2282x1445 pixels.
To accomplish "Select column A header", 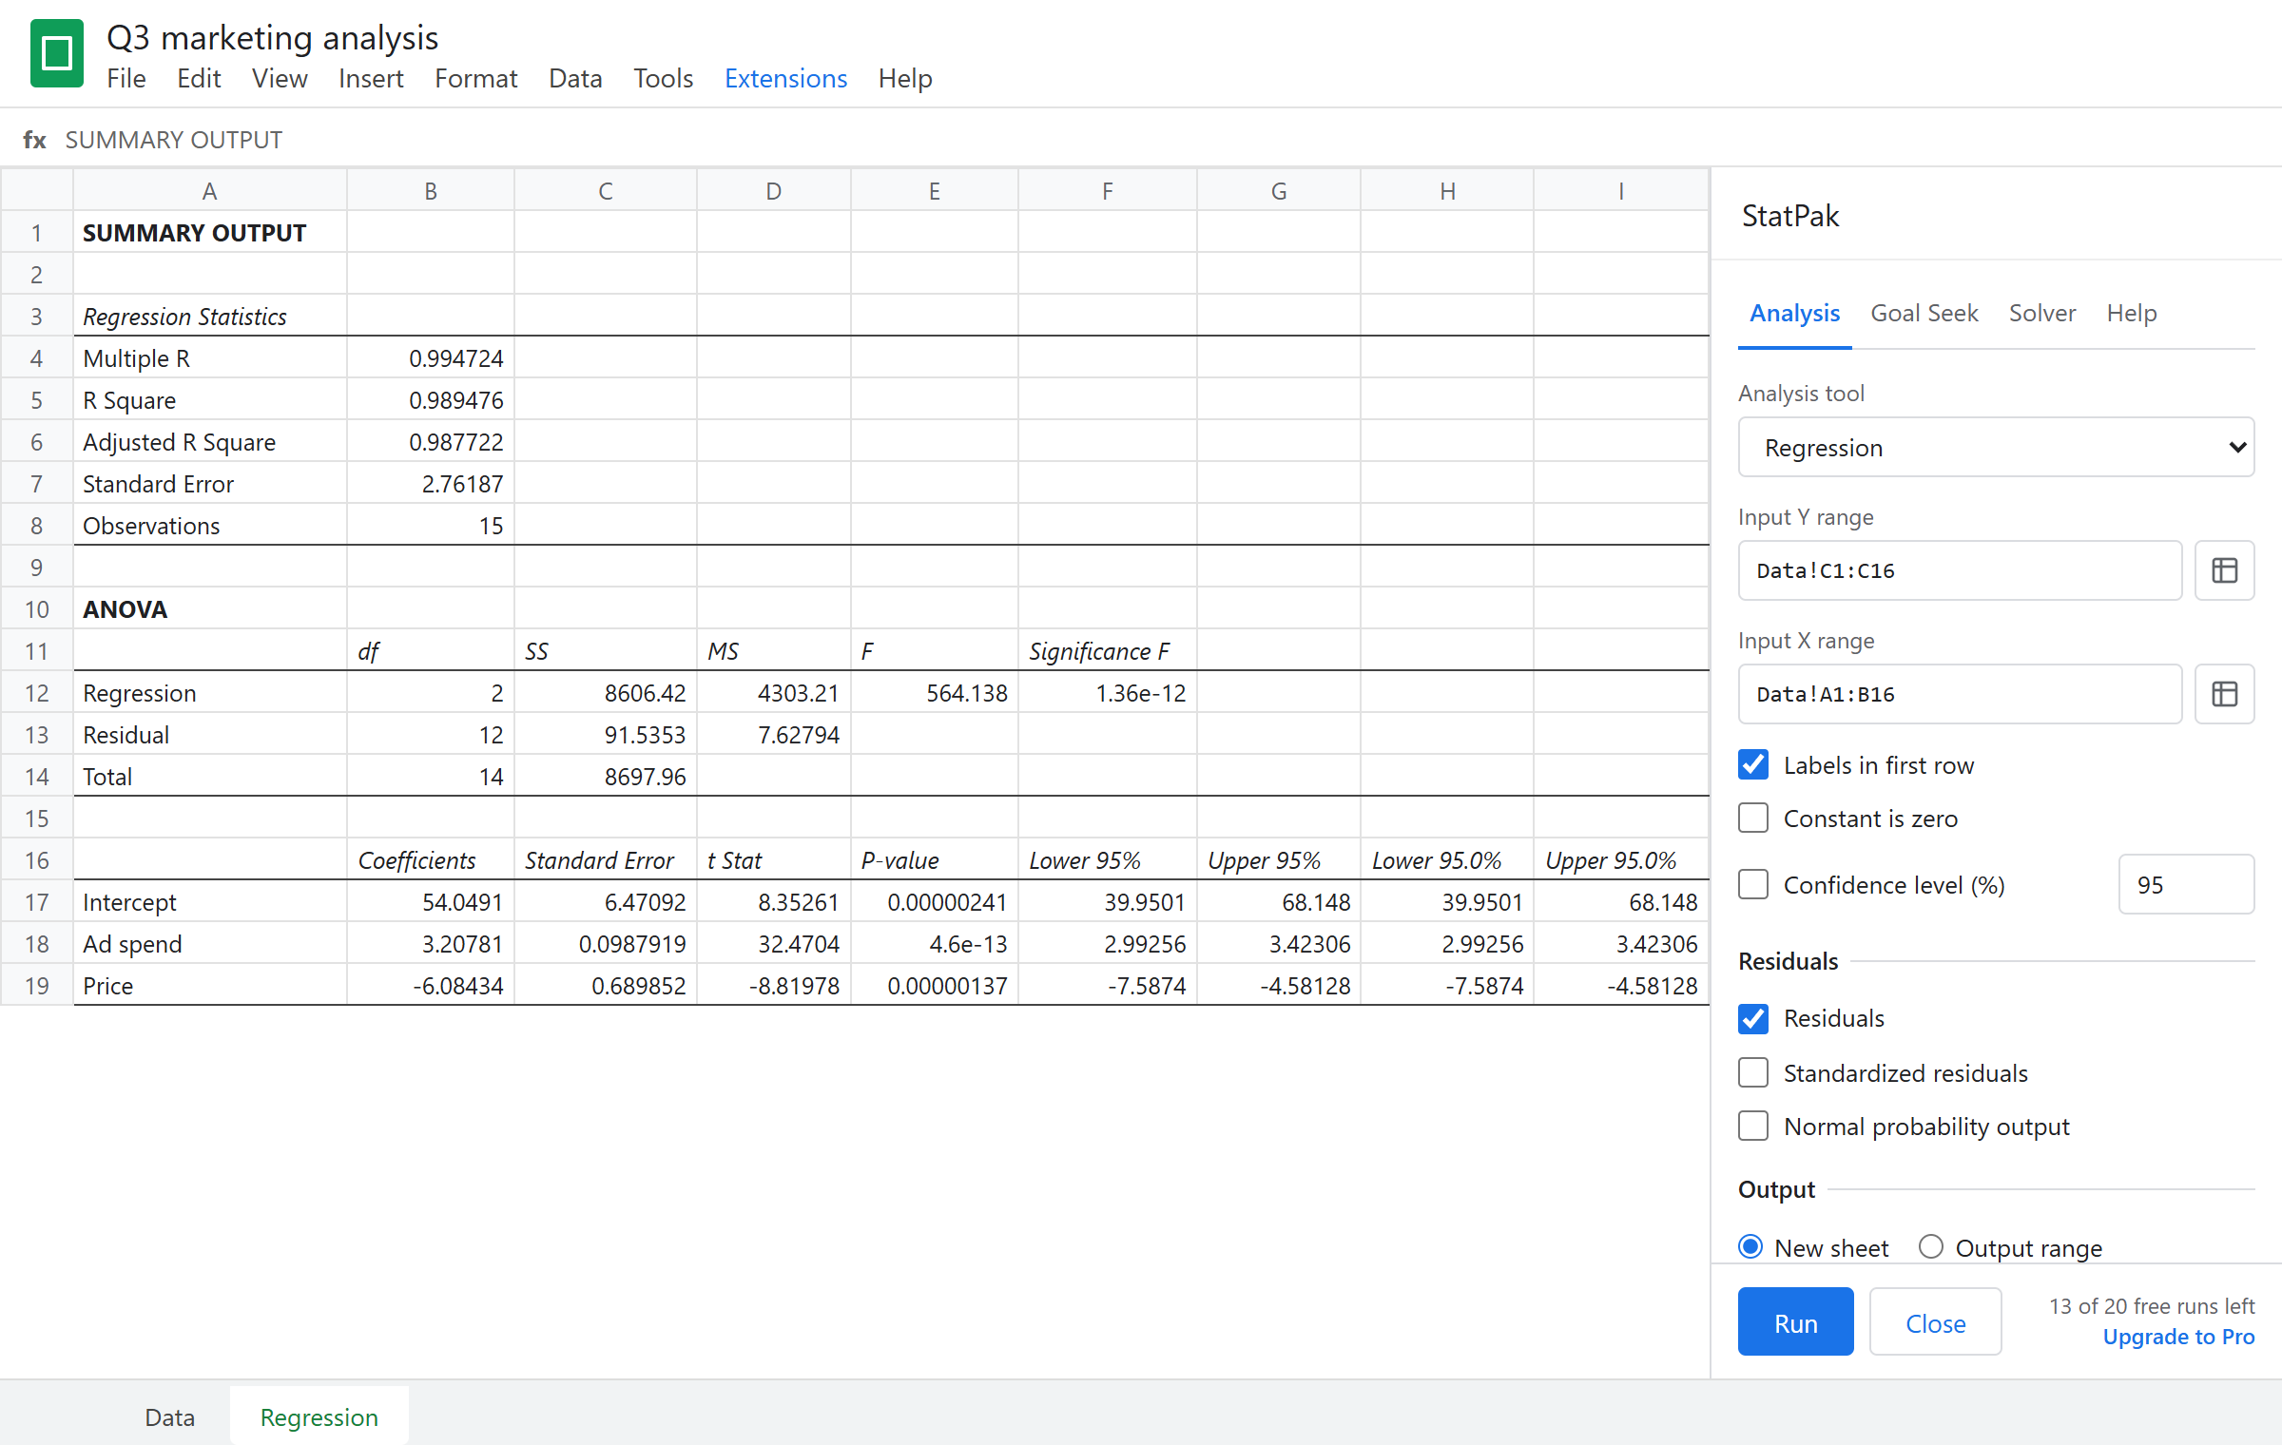I will pos(210,191).
